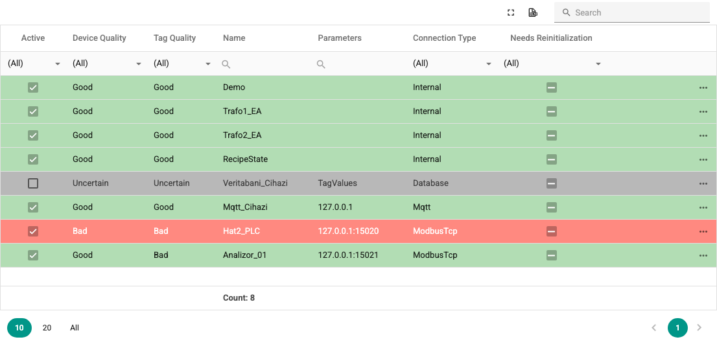Select the Veritabani_Cihazi name cell
717x346 pixels.
[255, 183]
